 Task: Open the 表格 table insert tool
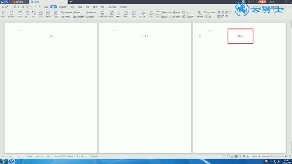pyautogui.click(x=20, y=14)
